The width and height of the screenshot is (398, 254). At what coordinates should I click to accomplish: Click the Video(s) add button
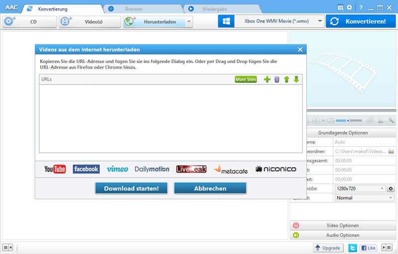click(90, 21)
